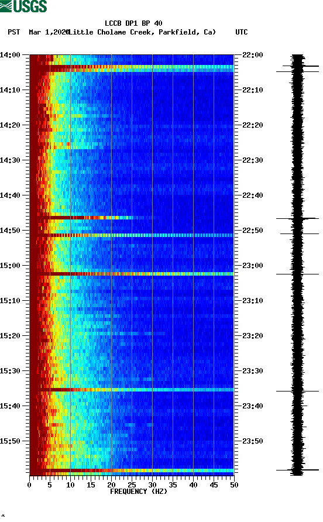
Task: Click the 15:50 PST time label
Action: tap(10, 441)
